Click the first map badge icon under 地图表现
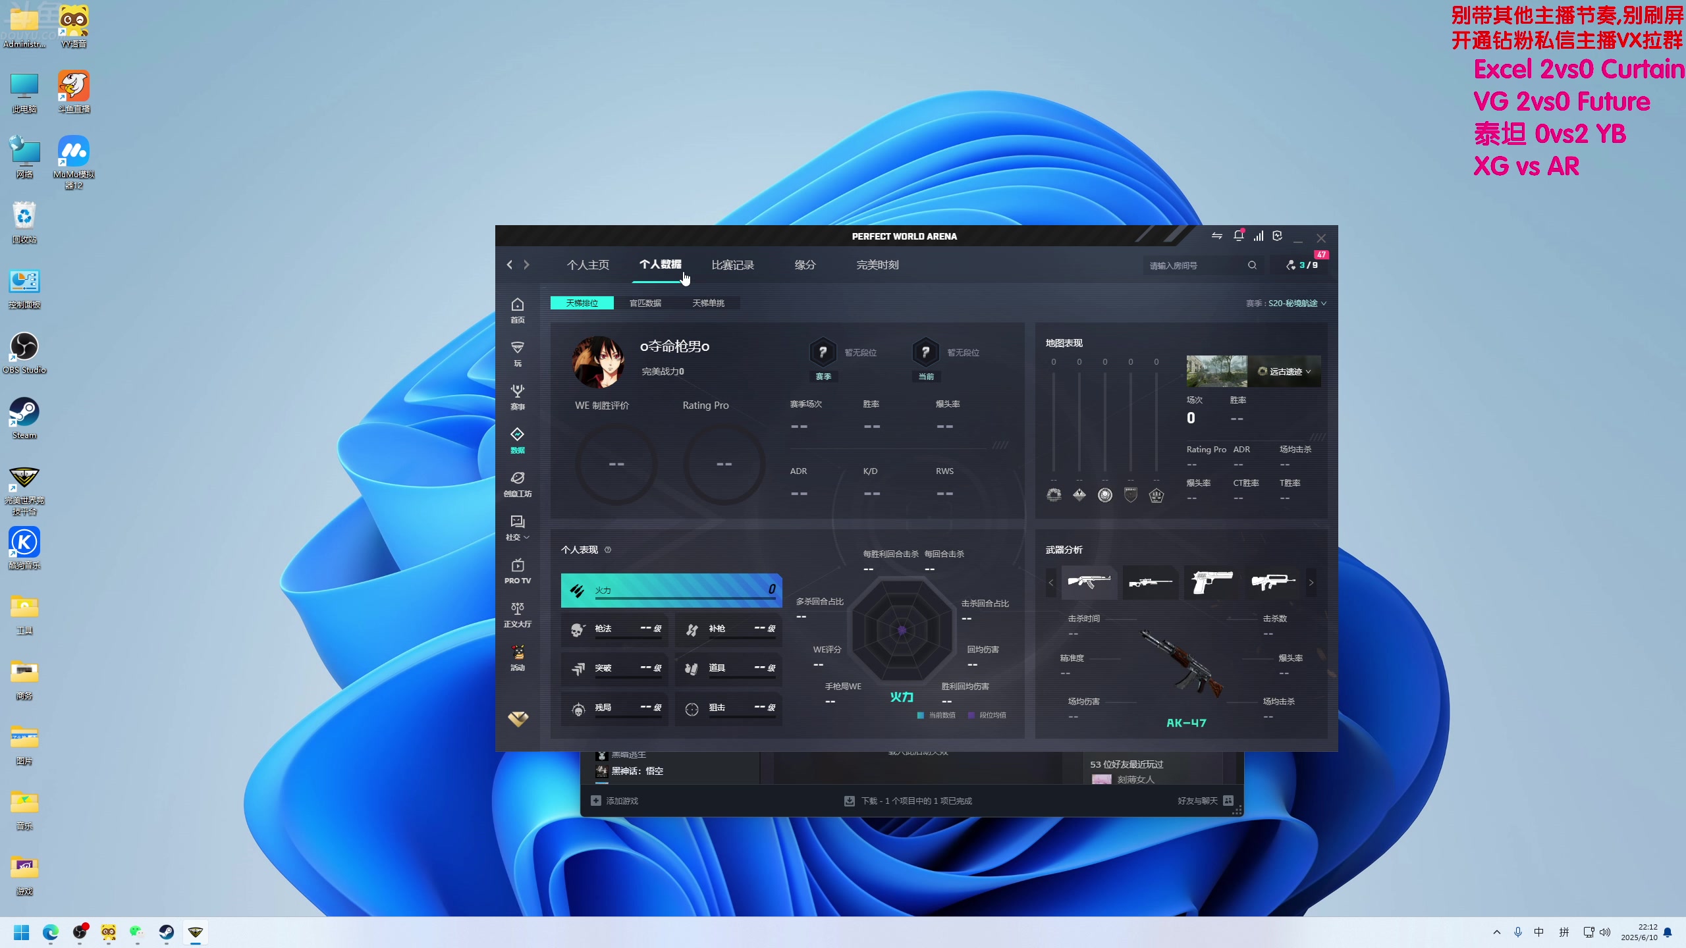The image size is (1686, 948). pos(1054,495)
